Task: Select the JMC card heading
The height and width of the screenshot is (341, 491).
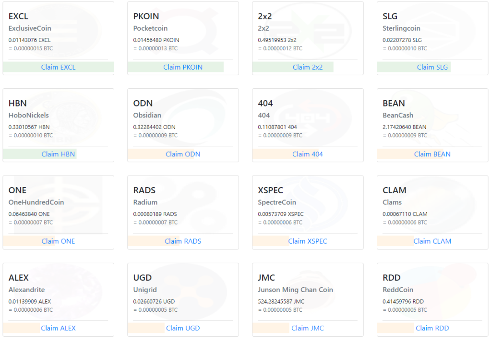Action: click(266, 278)
